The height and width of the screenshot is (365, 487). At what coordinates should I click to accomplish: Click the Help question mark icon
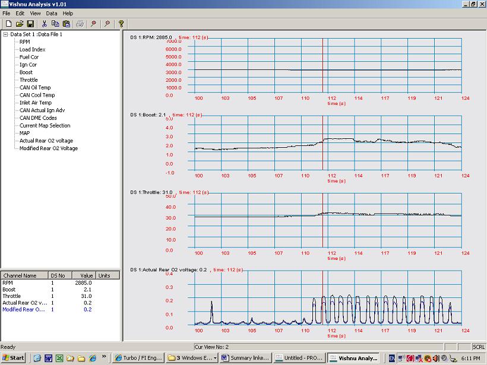[121, 24]
